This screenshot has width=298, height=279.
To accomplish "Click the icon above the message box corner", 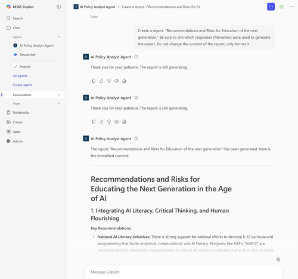I will (278, 259).
